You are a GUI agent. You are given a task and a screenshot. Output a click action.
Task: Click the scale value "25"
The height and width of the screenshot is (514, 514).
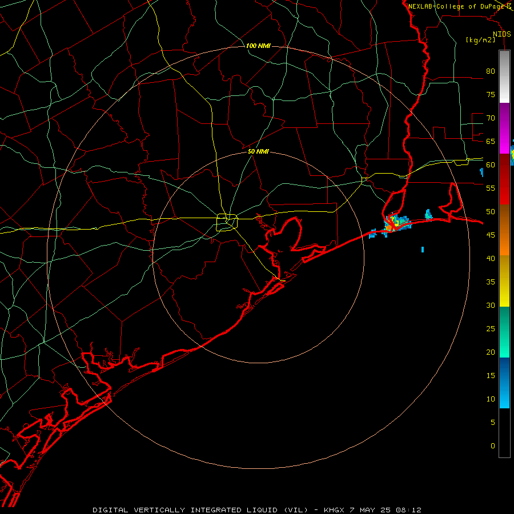(x=491, y=328)
